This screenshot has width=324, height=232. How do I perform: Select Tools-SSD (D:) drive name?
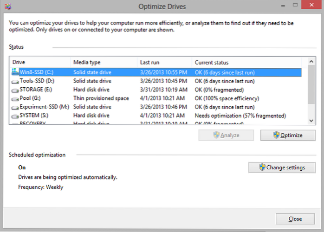pos(37,81)
